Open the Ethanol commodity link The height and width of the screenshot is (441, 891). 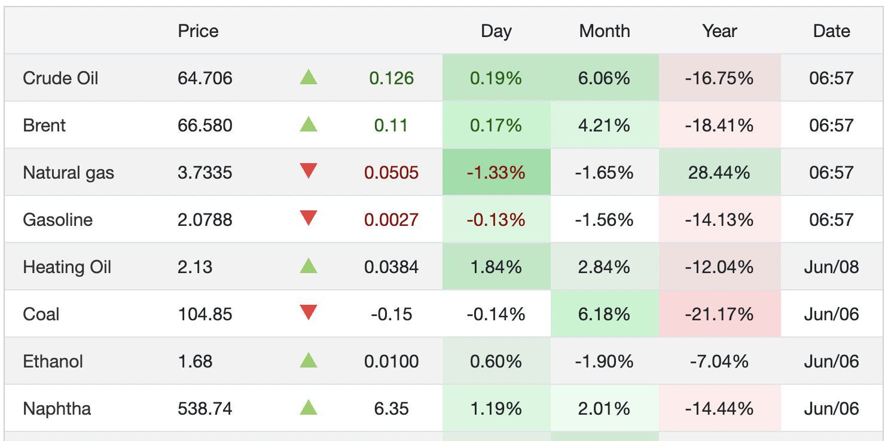pyautogui.click(x=53, y=362)
